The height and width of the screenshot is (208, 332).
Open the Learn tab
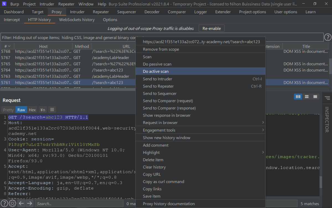(x=310, y=12)
